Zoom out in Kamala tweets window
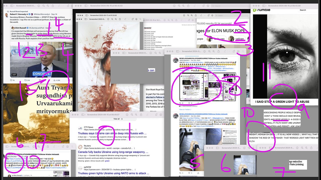Screen dimensions: 321x180 click(209, 51)
